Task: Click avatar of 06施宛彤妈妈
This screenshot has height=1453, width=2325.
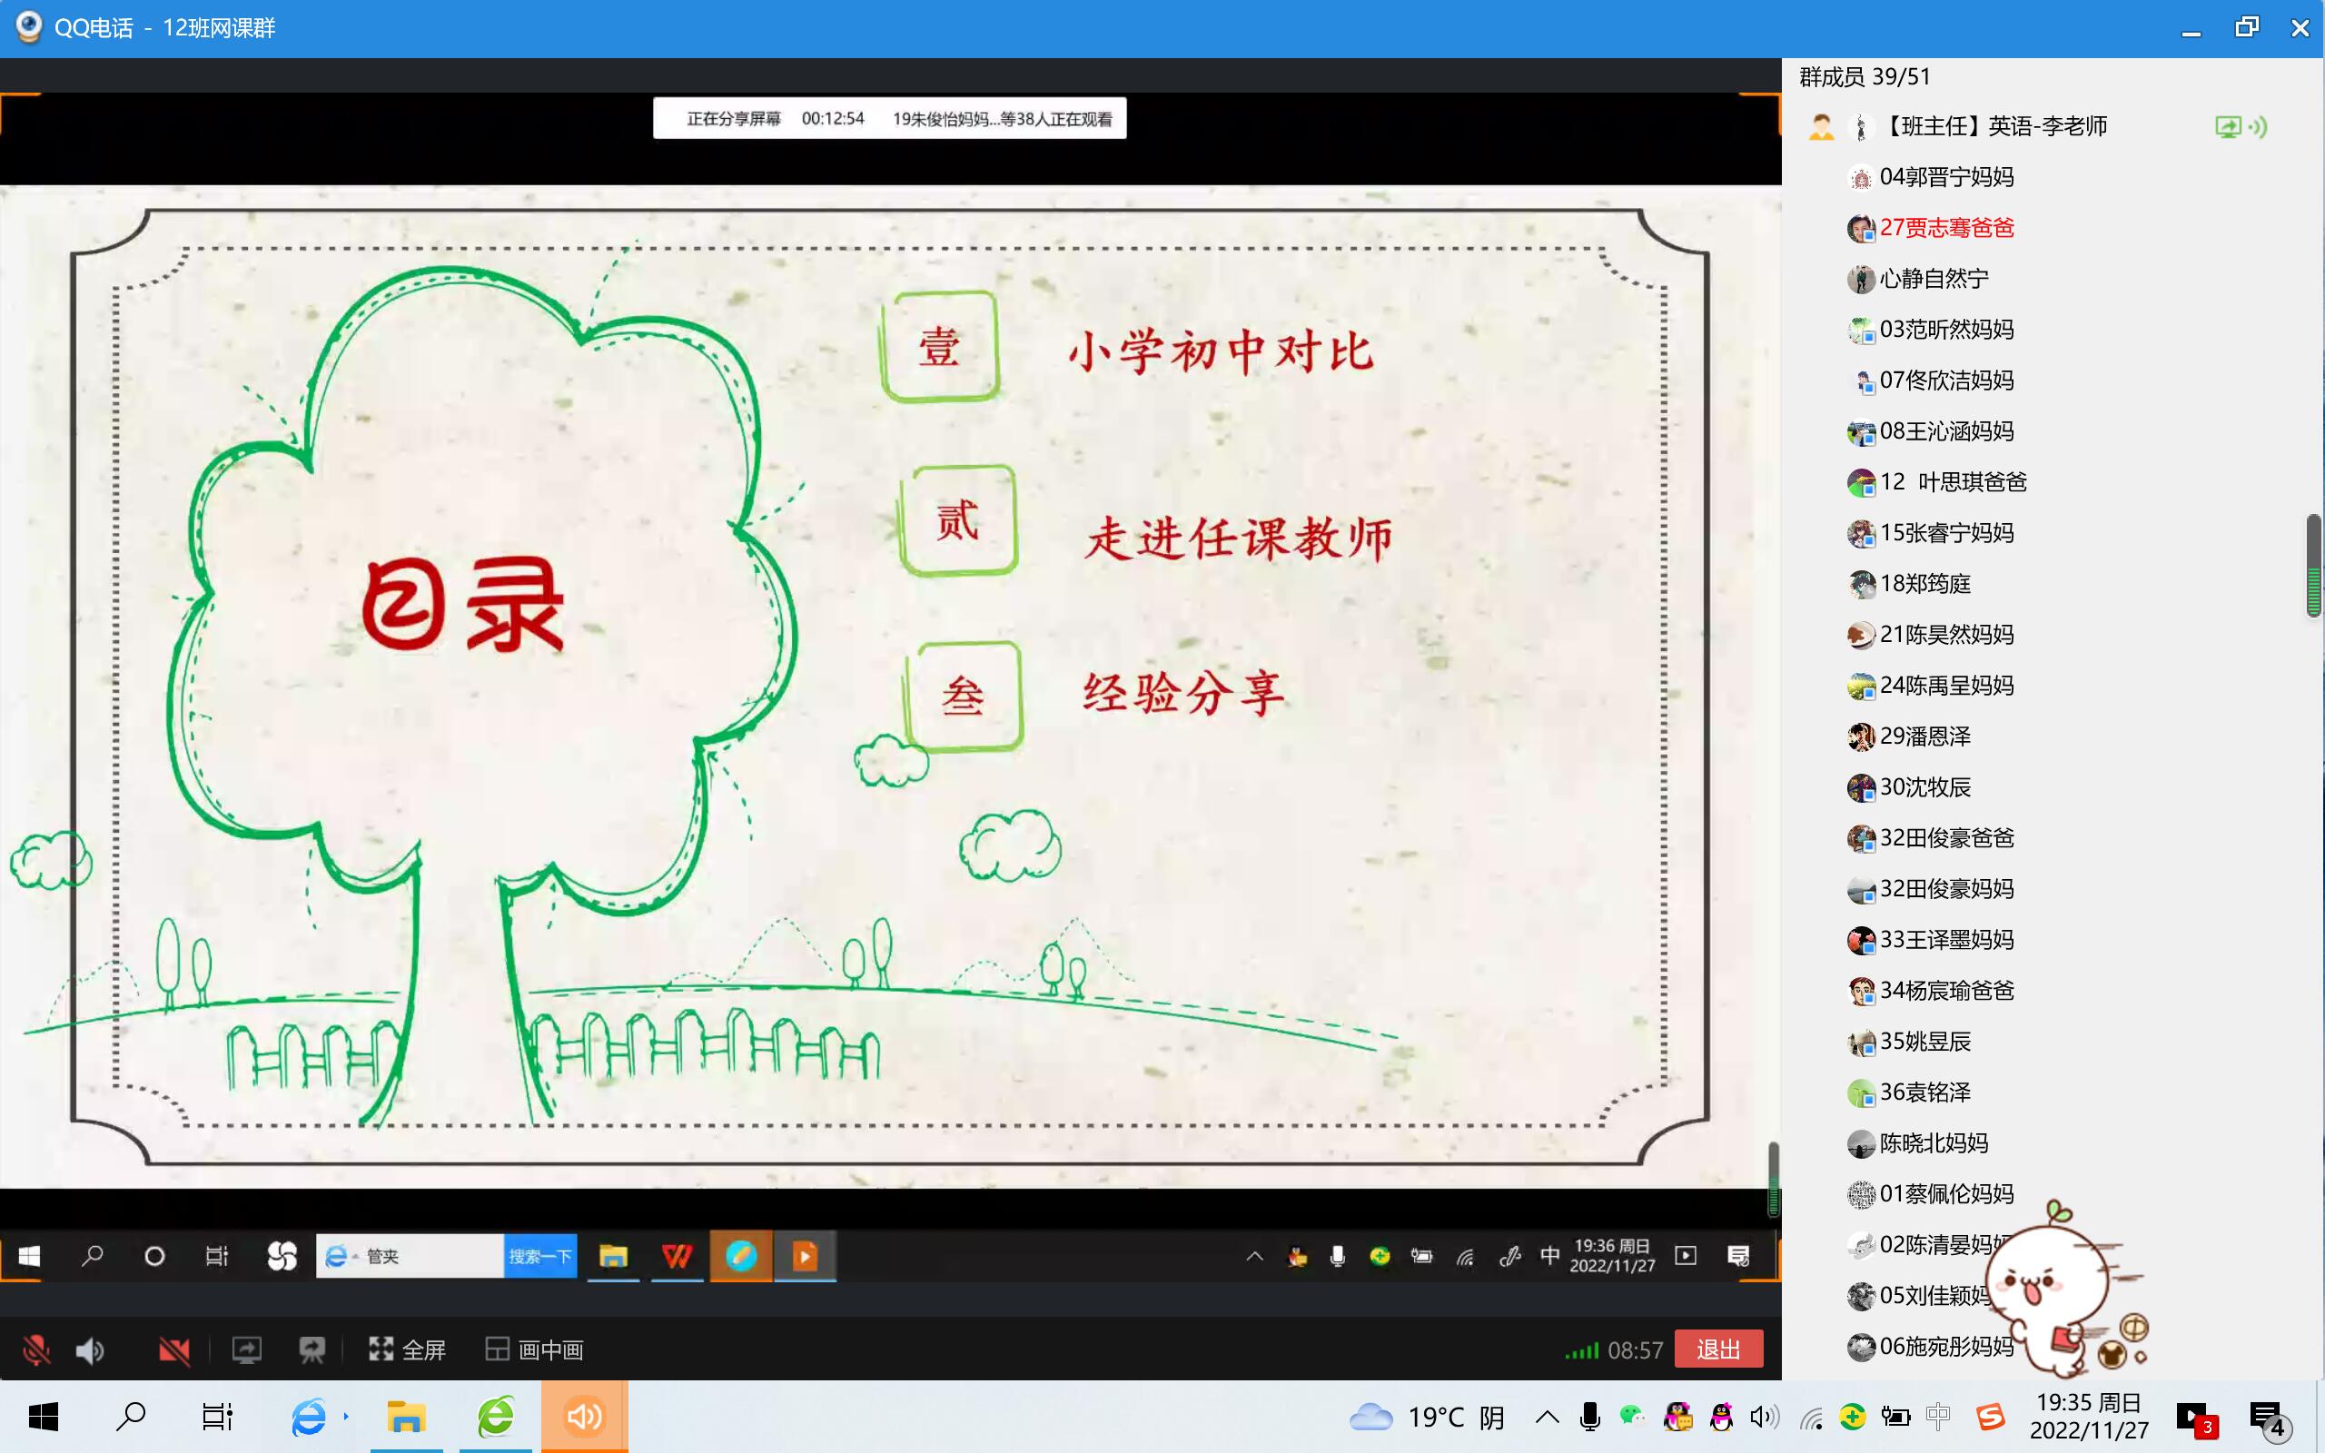Action: point(1861,1348)
